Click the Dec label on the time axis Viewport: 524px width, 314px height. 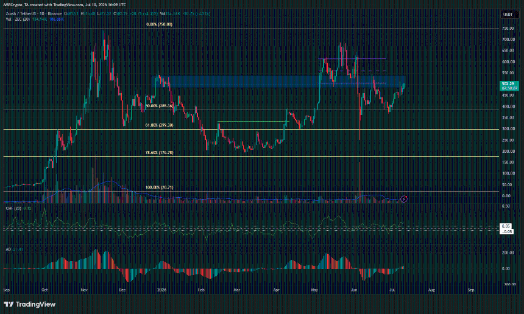pos(122,290)
